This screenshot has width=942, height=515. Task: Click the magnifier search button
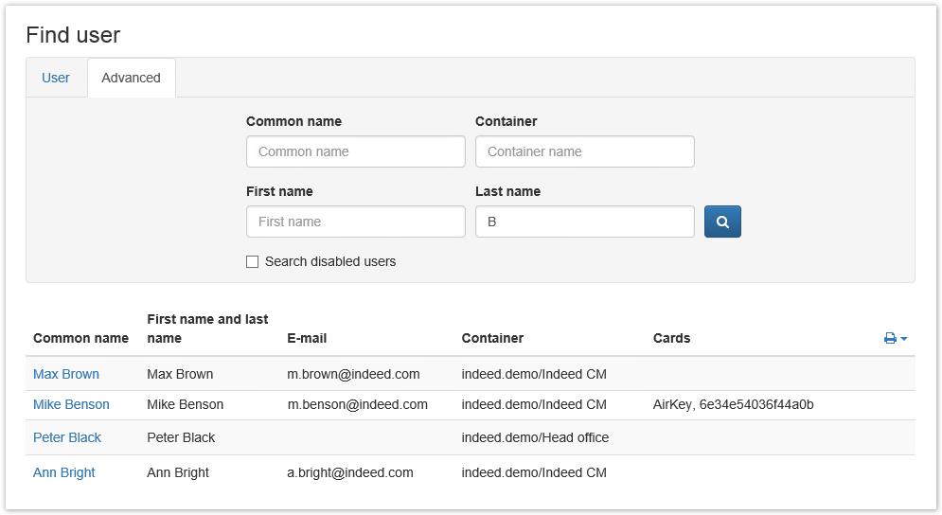pyautogui.click(x=722, y=222)
